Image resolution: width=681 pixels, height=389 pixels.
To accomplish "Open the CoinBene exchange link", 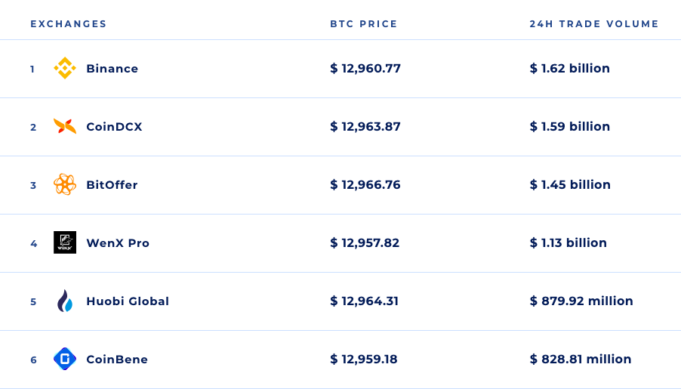I will (117, 360).
